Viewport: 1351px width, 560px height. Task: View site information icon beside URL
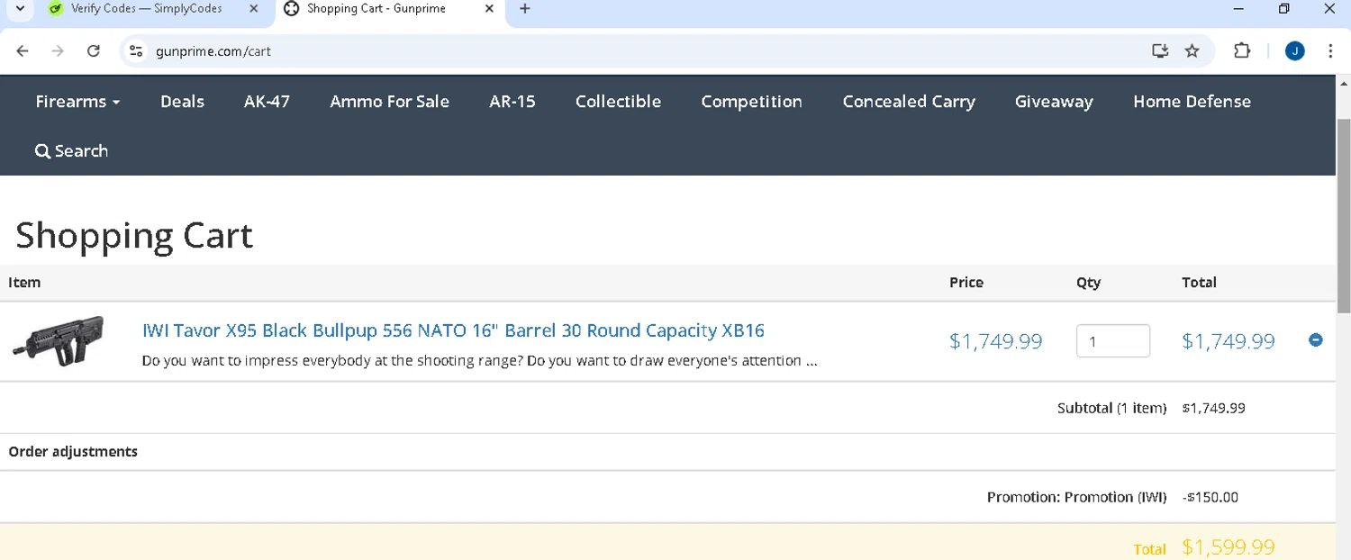point(136,51)
